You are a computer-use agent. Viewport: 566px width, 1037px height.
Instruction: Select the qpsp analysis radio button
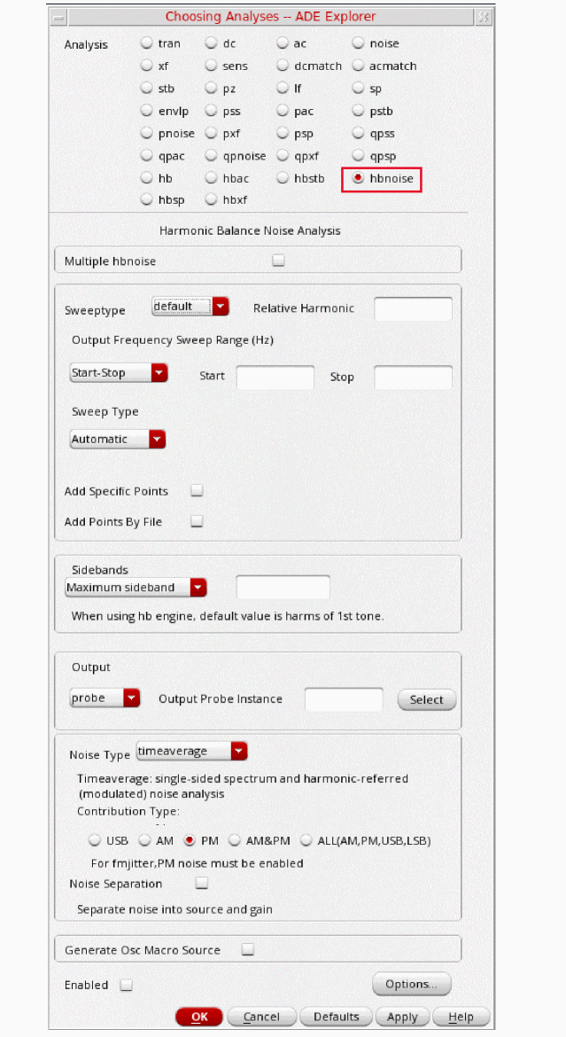[359, 156]
